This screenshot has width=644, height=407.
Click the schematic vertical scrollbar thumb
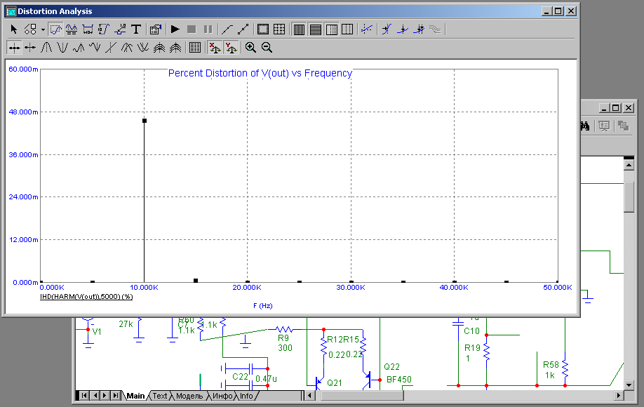tap(629, 197)
